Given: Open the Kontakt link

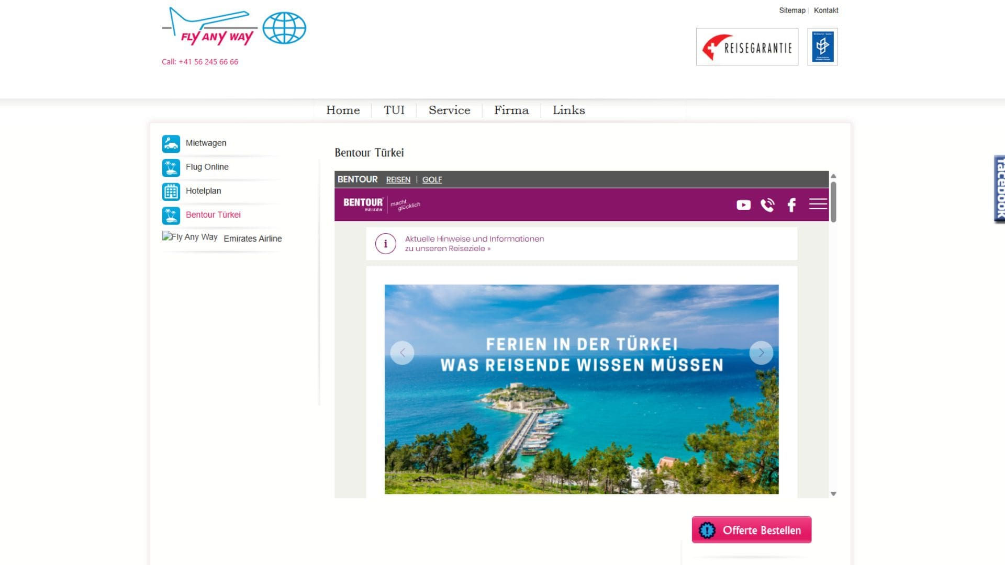Looking at the screenshot, I should click(826, 10).
